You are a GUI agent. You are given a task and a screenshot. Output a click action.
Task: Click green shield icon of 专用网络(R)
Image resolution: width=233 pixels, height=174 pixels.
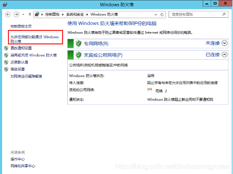[78, 43]
